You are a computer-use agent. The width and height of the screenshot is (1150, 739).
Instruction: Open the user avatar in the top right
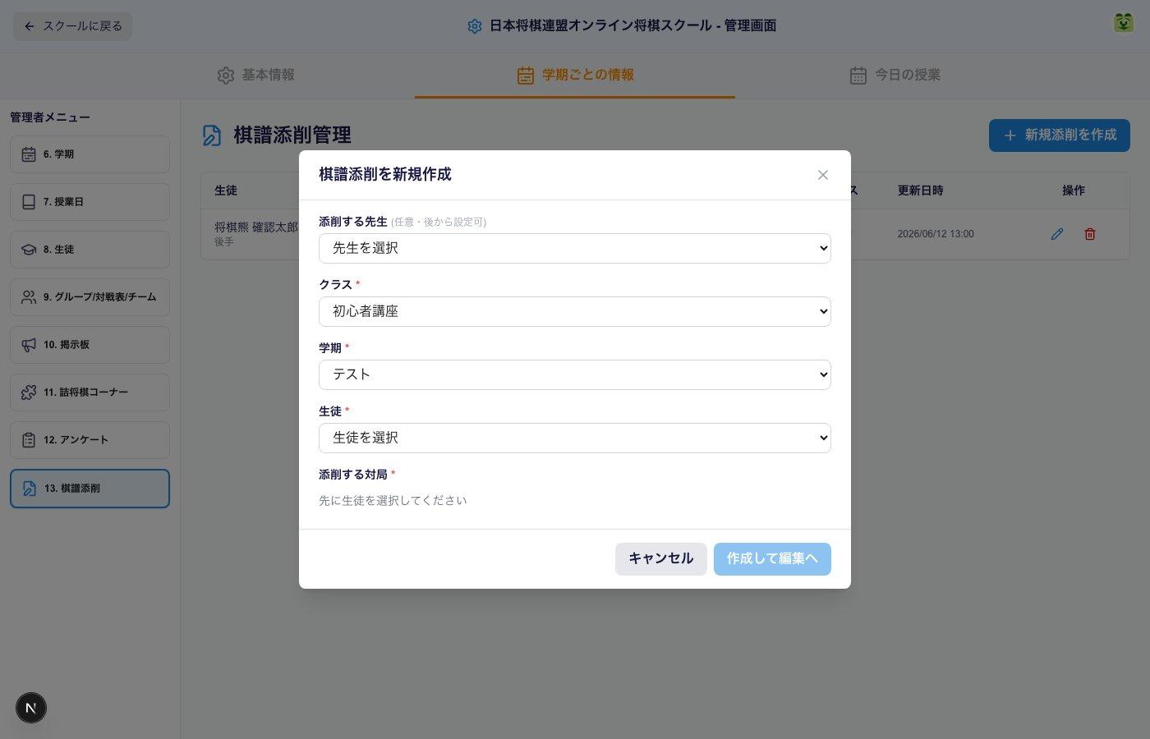pos(1123,23)
